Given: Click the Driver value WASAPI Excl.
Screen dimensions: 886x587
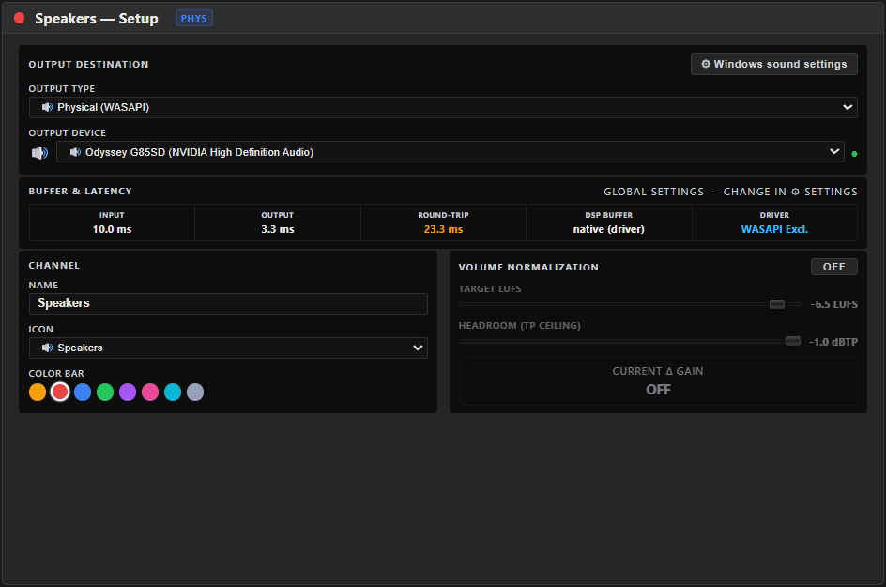Looking at the screenshot, I should [774, 229].
